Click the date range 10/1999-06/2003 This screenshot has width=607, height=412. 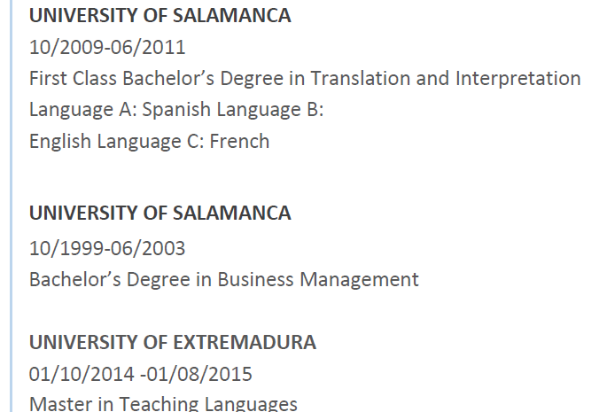(x=107, y=248)
